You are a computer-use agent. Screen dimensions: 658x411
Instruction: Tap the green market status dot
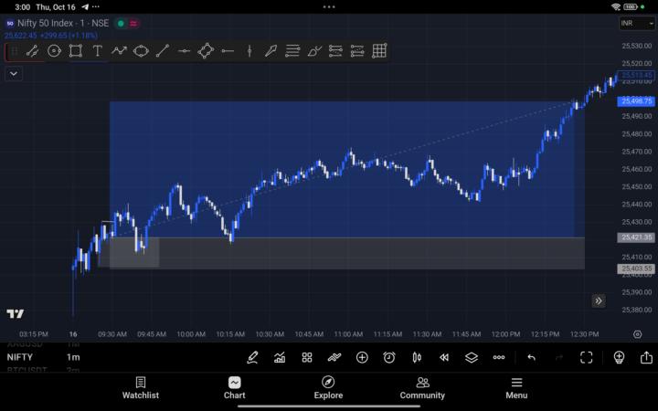pyautogui.click(x=121, y=24)
